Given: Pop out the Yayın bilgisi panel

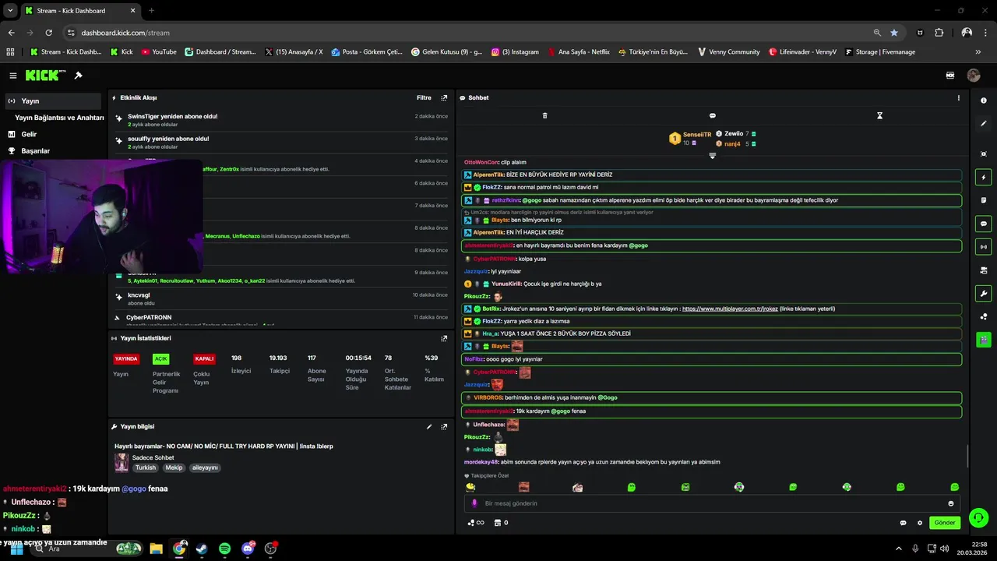Looking at the screenshot, I should pyautogui.click(x=444, y=427).
